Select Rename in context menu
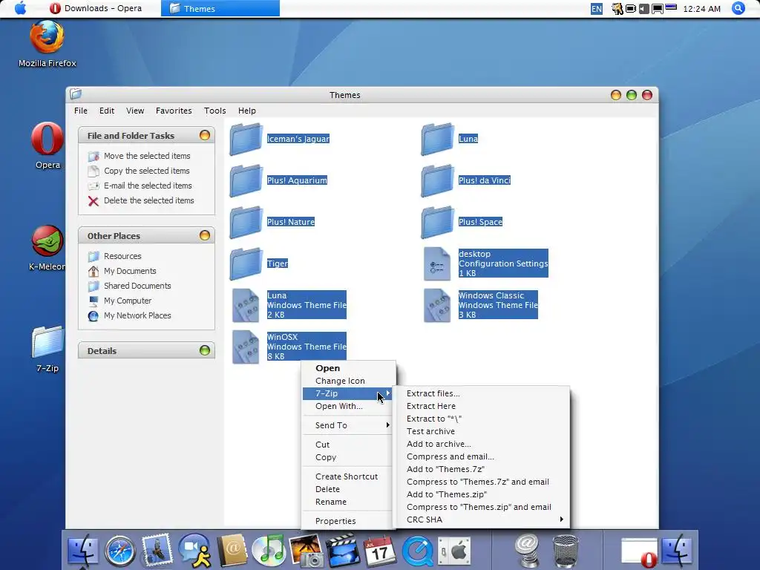Screen dimensions: 760x570 click(347, 502)
